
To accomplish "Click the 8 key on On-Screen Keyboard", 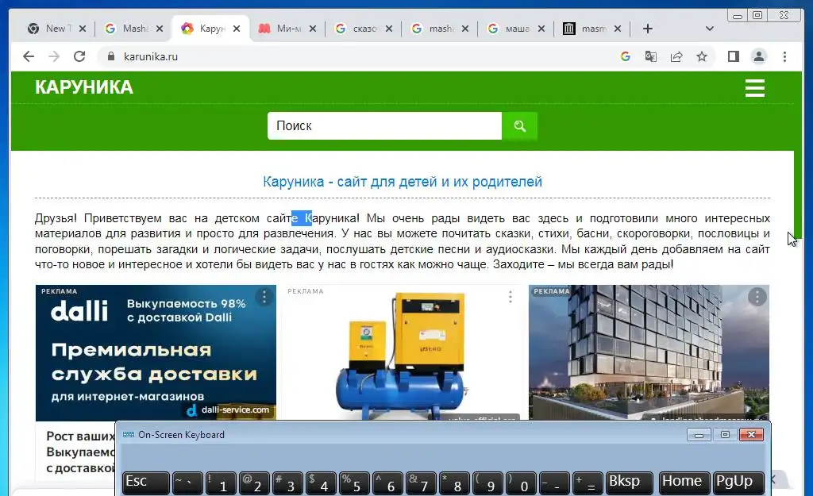I will click(x=453, y=483).
